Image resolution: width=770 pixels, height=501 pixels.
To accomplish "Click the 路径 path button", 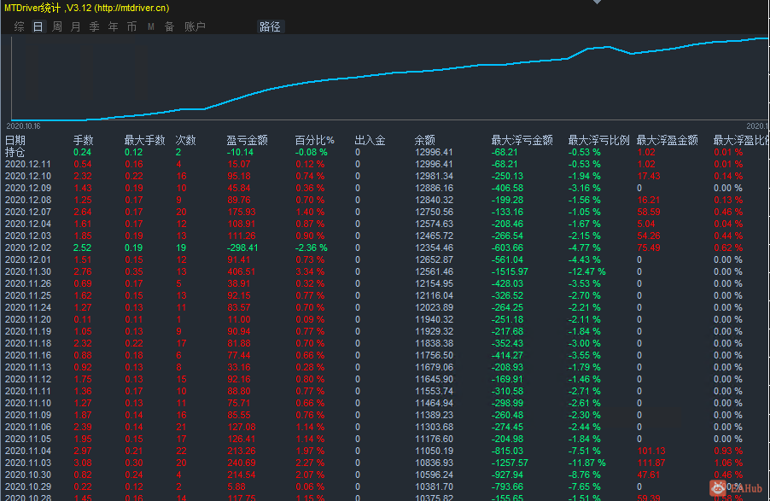I will [270, 26].
